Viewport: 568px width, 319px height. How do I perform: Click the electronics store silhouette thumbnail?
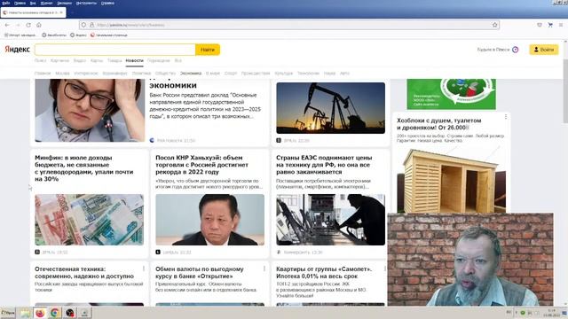[331, 220]
